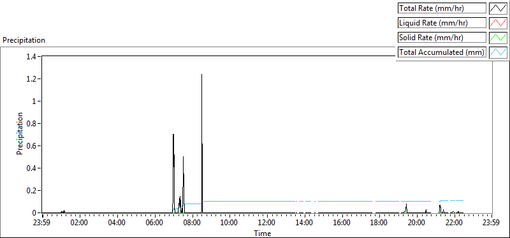Click the 12:00 time axis label
The height and width of the screenshot is (238, 510).
coord(267,223)
